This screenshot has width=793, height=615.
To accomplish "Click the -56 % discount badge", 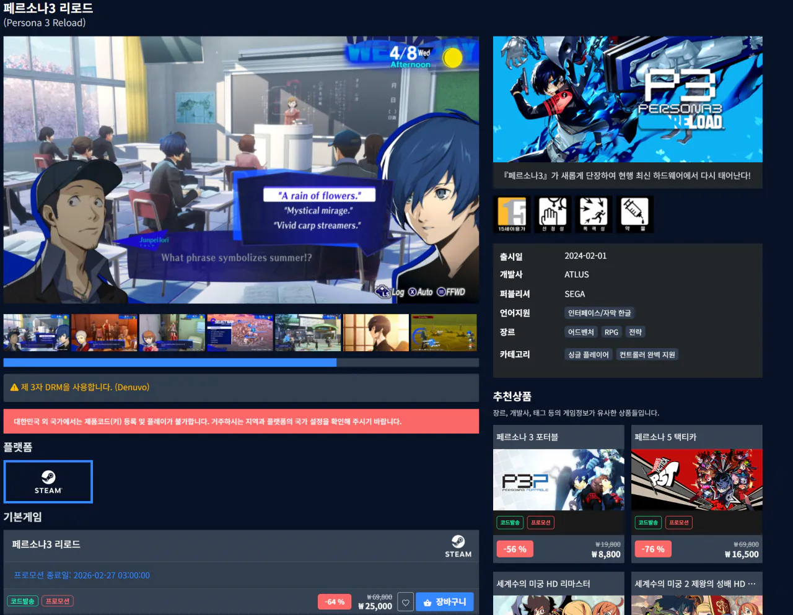I will 515,549.
